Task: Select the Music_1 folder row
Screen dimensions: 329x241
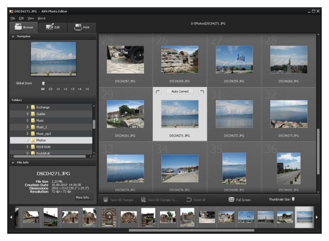Action: click(51, 127)
